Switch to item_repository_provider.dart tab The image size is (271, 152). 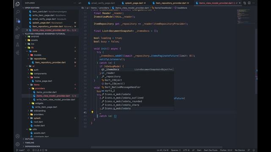pyautogui.click(x=171, y=3)
